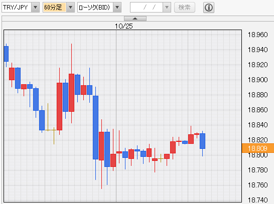Click the 検索 search button

point(185,8)
